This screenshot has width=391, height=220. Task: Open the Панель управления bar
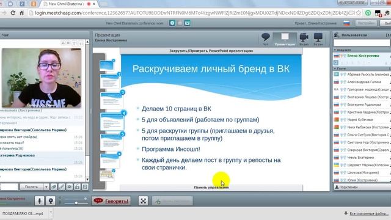[x=211, y=188]
